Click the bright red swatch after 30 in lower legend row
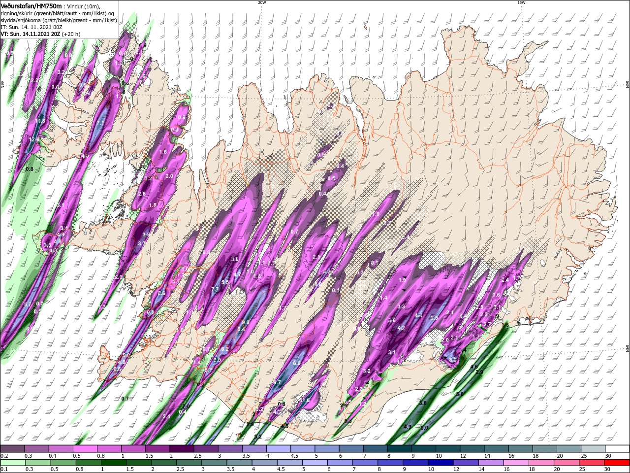 pos(617,463)
